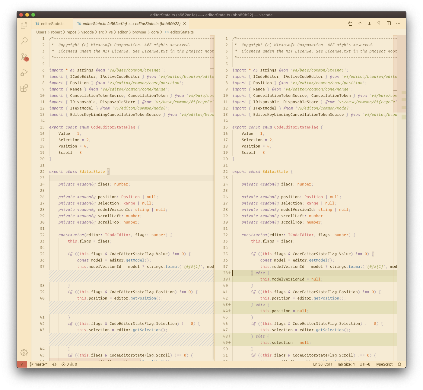Click line number 22 in left pane gutter
Viewport: 423px width, 390px height.
click(42, 171)
